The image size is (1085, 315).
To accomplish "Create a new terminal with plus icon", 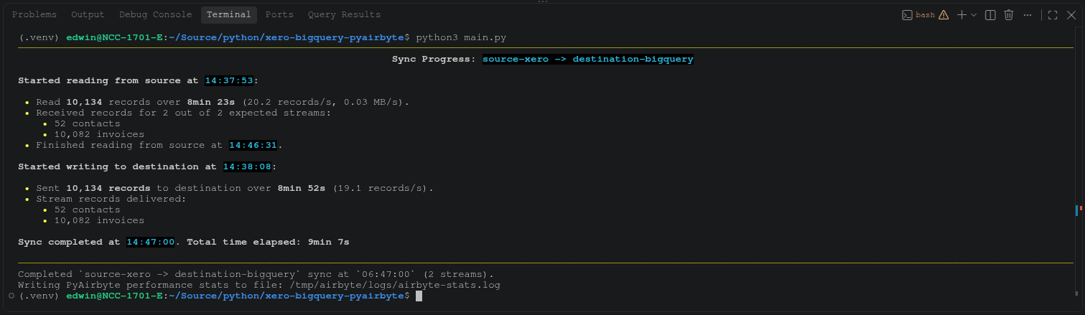I will tap(962, 14).
